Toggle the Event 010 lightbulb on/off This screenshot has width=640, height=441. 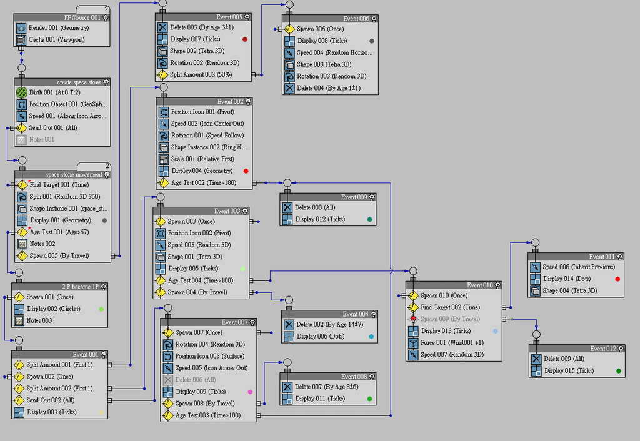497,285
